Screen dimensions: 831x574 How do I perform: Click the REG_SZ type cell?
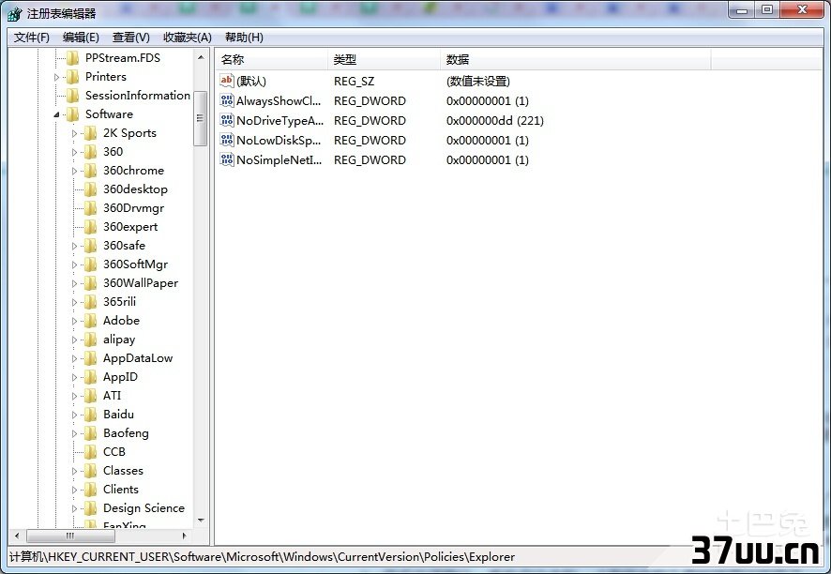click(x=354, y=81)
